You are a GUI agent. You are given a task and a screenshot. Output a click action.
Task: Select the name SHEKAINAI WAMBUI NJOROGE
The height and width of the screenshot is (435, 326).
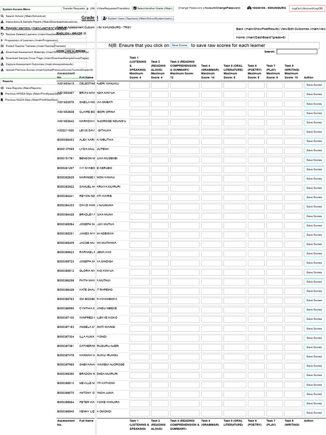pyautogui.click(x=102, y=364)
